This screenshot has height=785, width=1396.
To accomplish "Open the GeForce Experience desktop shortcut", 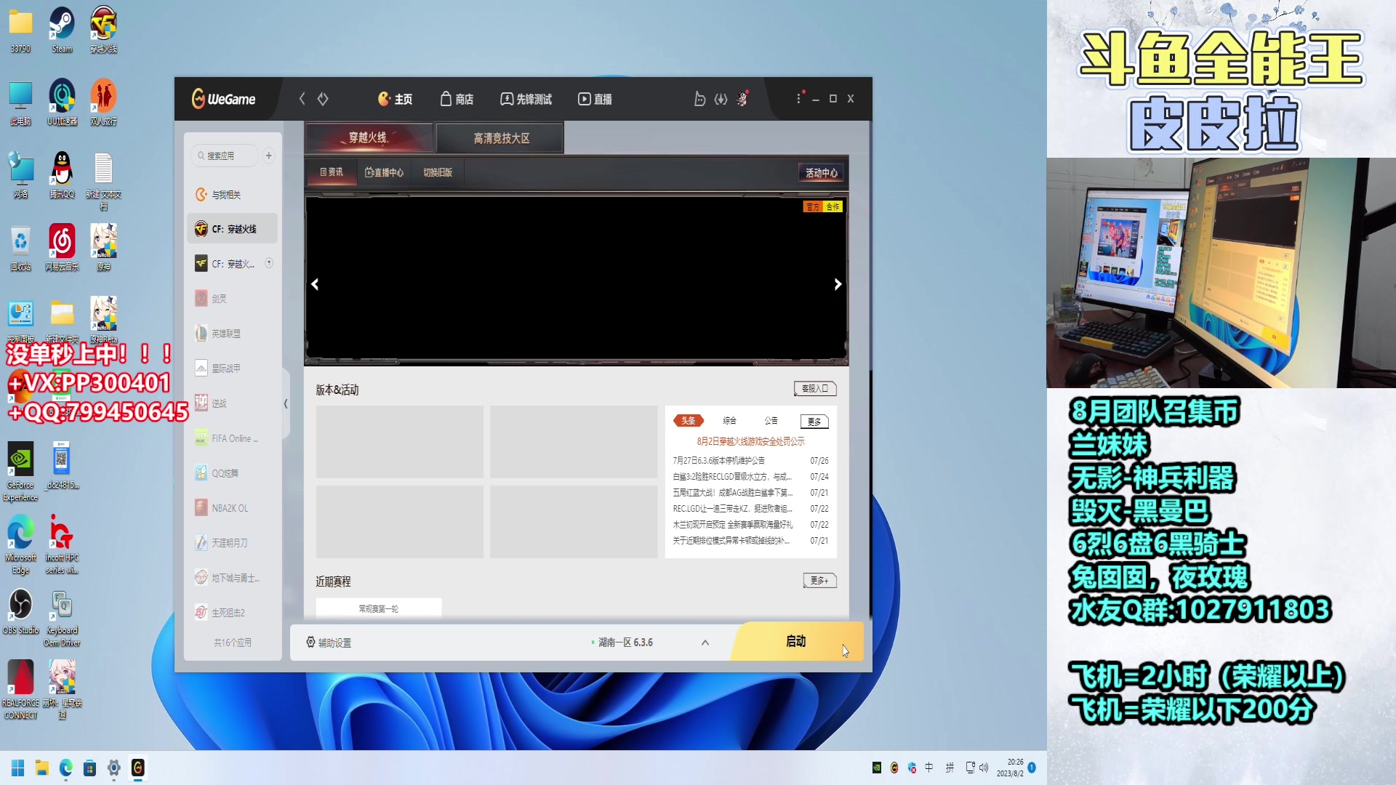I will 20,472.
